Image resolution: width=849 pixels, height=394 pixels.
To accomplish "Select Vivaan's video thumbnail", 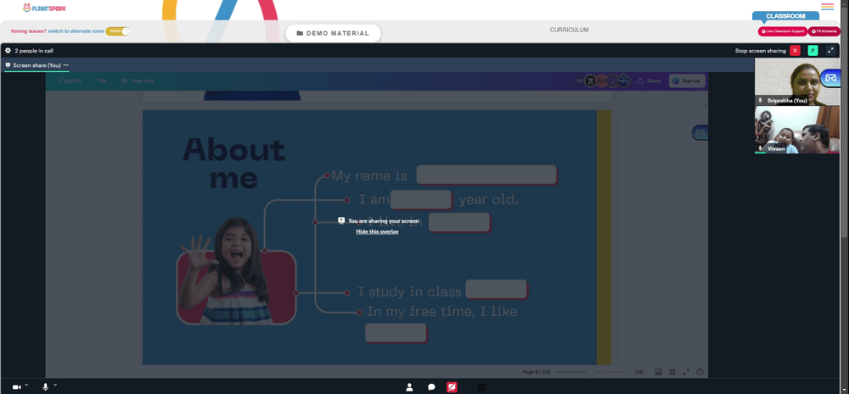I will (x=797, y=130).
